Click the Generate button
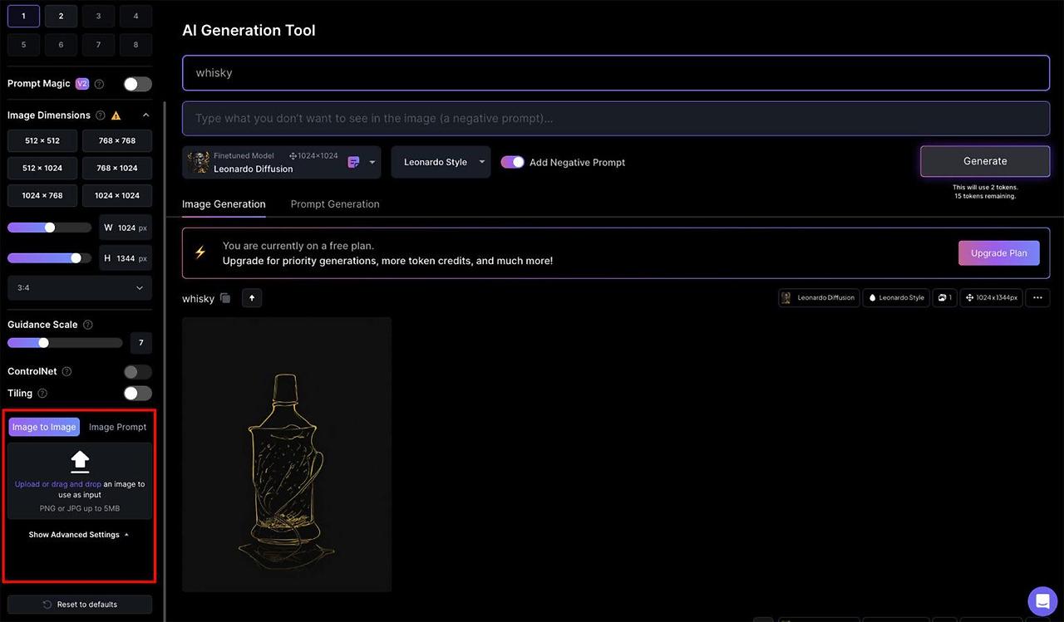Screen dimensions: 1064x622 coord(985,161)
